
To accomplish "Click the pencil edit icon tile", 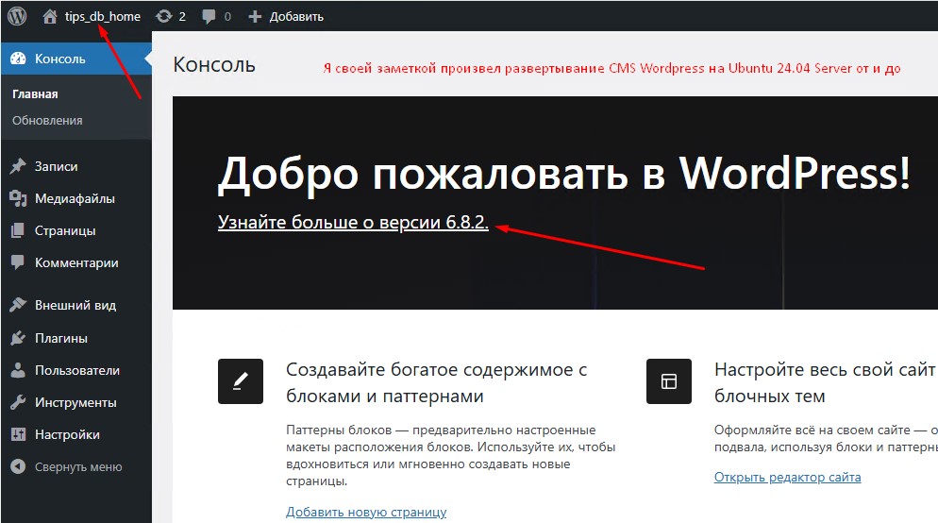I will coord(241,381).
